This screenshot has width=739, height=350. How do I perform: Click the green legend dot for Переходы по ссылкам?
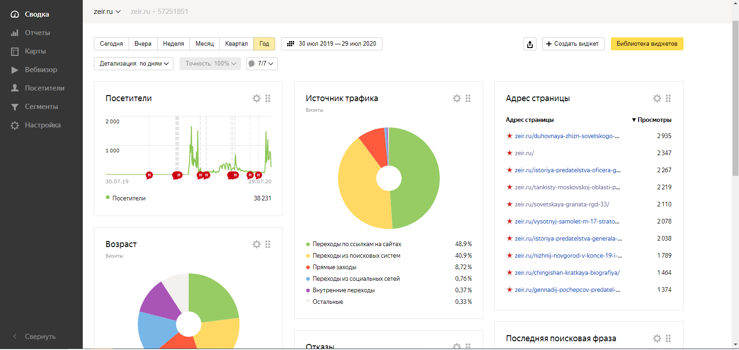point(308,244)
